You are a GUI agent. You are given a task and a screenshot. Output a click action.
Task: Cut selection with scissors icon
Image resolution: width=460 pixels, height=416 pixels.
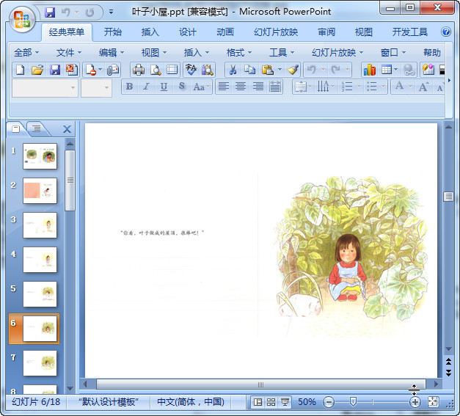click(x=233, y=70)
